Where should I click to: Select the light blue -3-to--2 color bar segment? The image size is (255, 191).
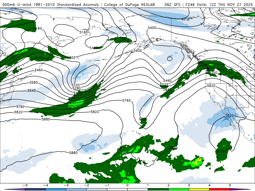pyautogui.click(x=76, y=189)
